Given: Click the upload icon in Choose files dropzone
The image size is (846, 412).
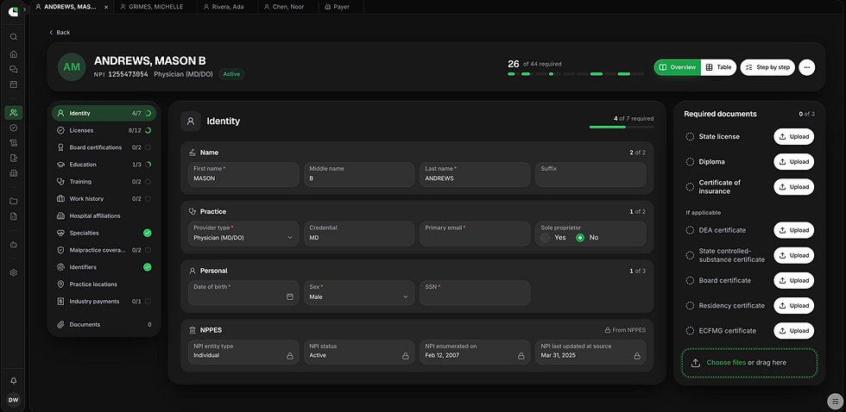Looking at the screenshot, I should [x=696, y=363].
